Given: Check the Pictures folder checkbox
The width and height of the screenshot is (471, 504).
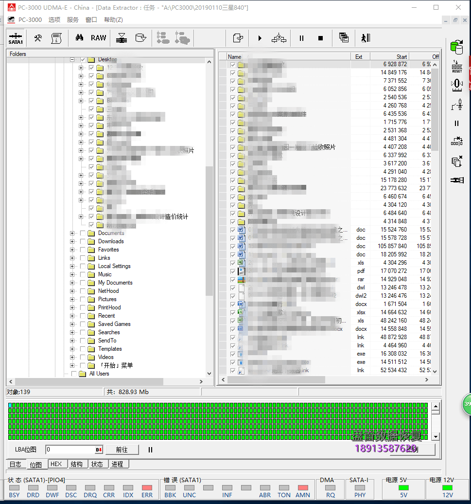Looking at the screenshot, I should click(83, 299).
